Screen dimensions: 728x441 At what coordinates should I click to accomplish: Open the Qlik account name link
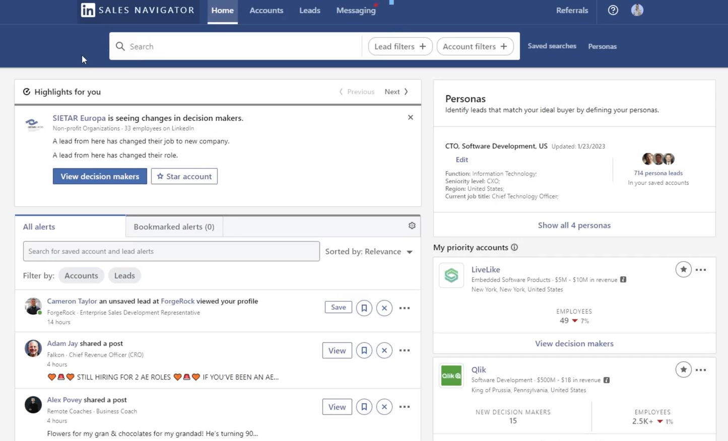click(479, 370)
